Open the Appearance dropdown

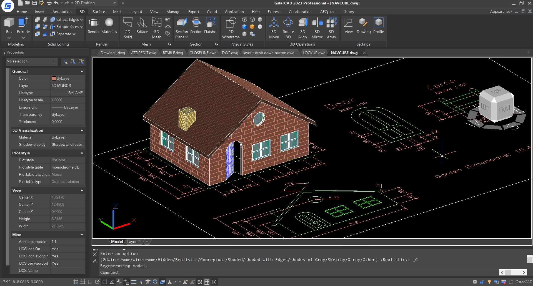tap(501, 12)
